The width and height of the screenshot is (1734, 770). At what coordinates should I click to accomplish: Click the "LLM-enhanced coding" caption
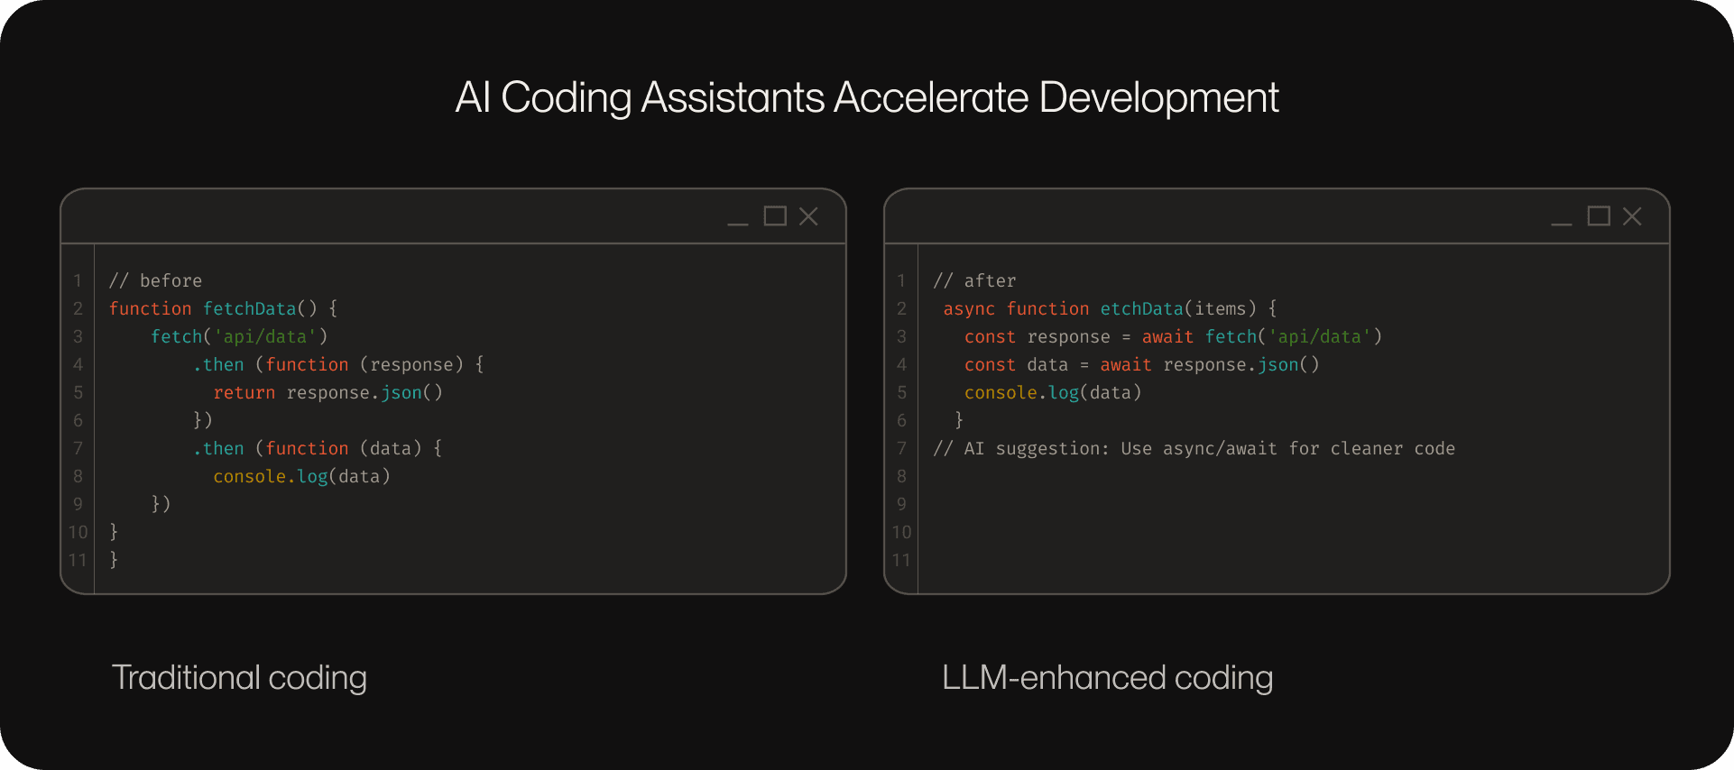click(x=1107, y=677)
